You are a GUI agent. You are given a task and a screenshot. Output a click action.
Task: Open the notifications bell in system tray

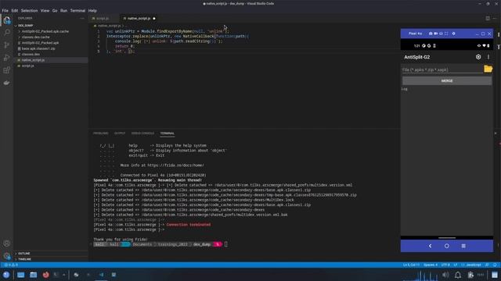tap(457, 275)
